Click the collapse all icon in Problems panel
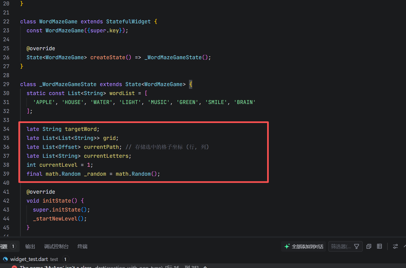Screen dimensions: 406x268 click(x=369, y=247)
